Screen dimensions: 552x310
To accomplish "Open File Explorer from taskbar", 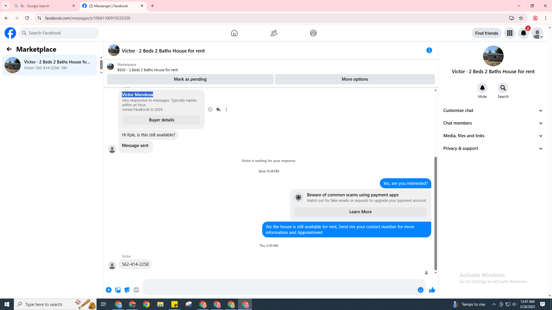I will 160,304.
